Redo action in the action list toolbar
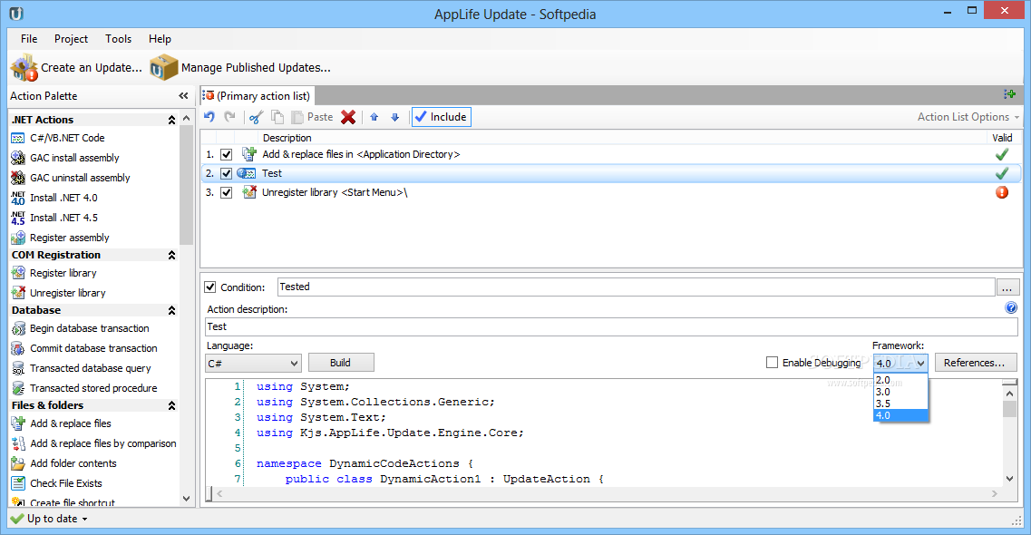The height and width of the screenshot is (535, 1031). pos(229,117)
